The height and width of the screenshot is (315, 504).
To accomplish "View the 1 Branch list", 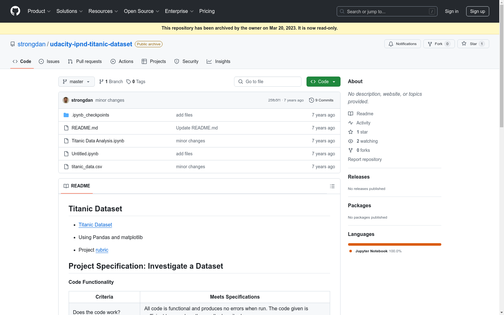I will click(x=111, y=82).
